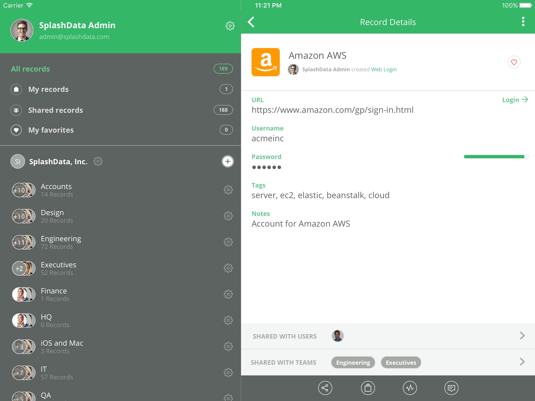Viewport: 535px width, 401px height.
Task: Open the activity pulse icon
Action: (x=410, y=388)
